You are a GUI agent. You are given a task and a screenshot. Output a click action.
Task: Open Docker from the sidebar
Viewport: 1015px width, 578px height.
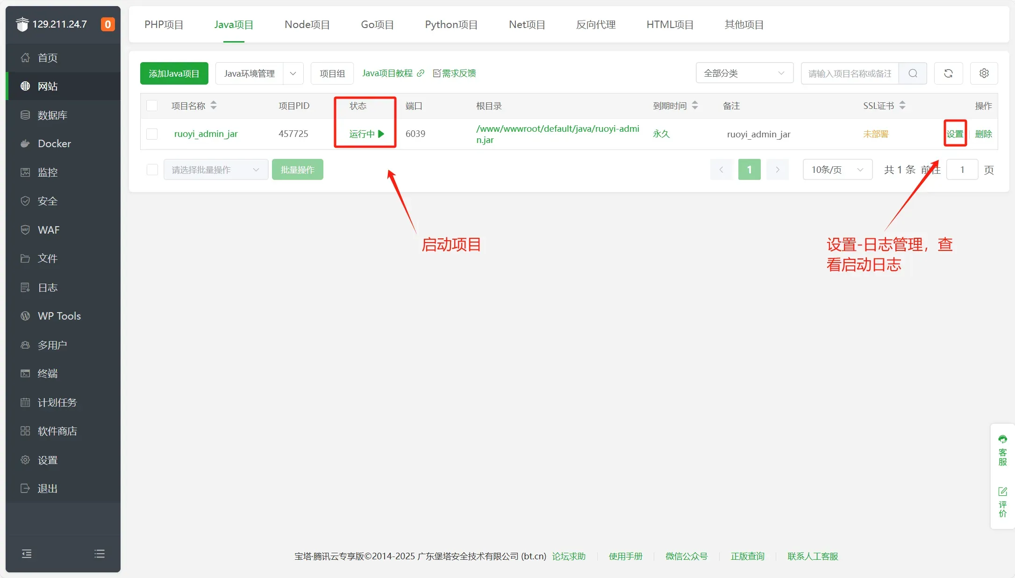pos(54,143)
